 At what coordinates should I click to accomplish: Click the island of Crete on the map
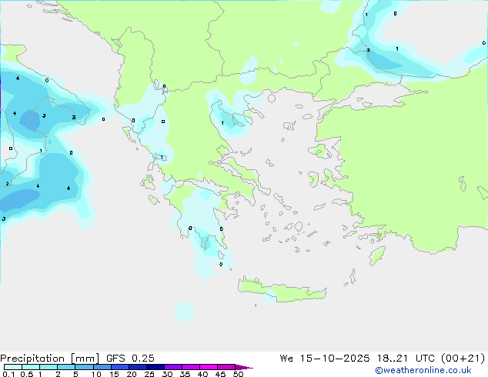(x=282, y=290)
